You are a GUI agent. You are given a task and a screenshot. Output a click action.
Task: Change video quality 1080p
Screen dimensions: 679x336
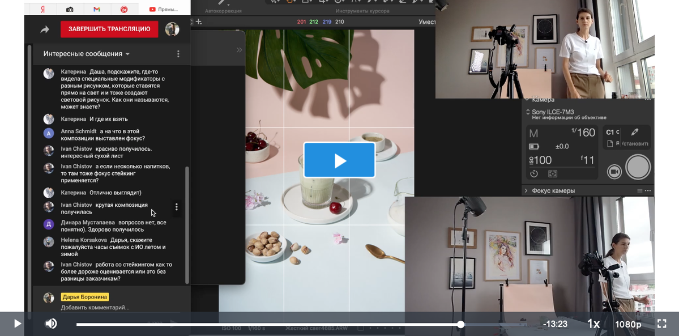pos(629,324)
